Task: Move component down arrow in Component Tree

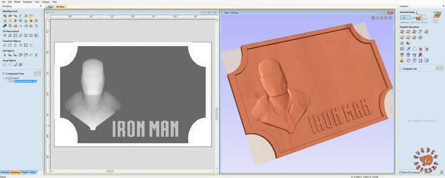Action: 39,73
